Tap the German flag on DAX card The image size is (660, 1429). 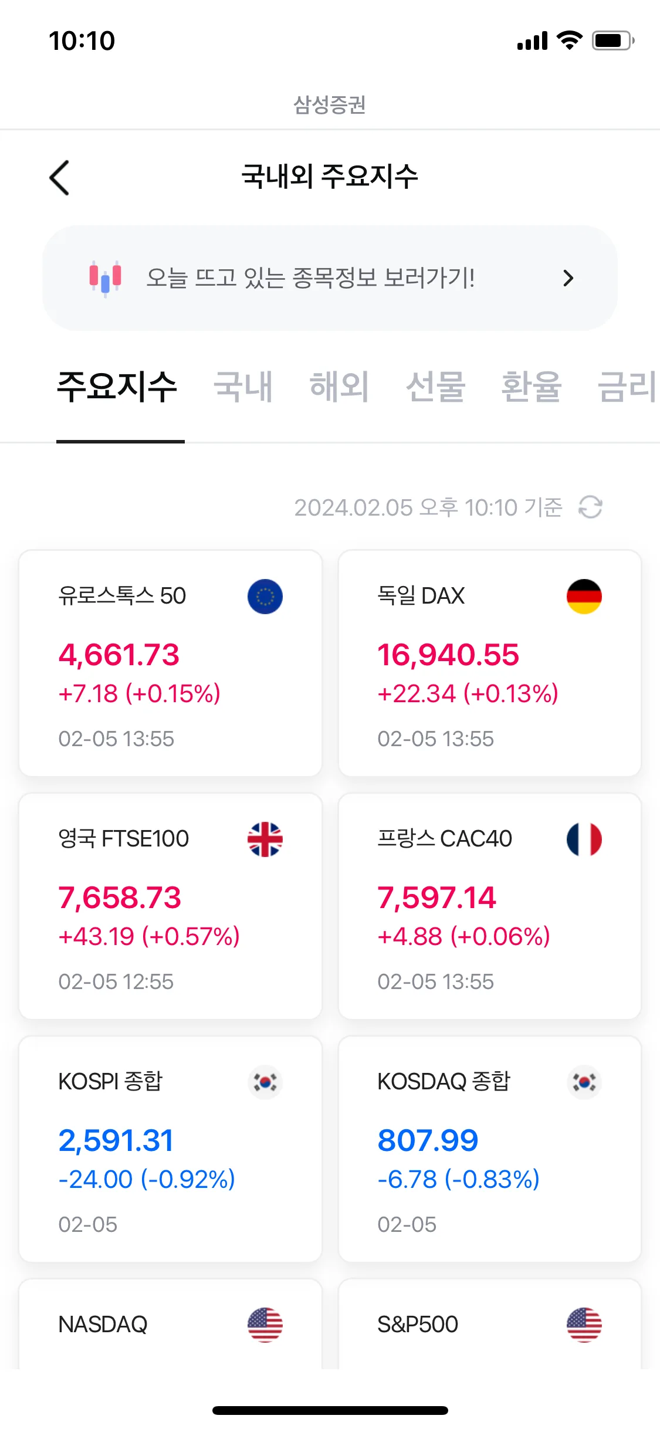[x=584, y=597]
